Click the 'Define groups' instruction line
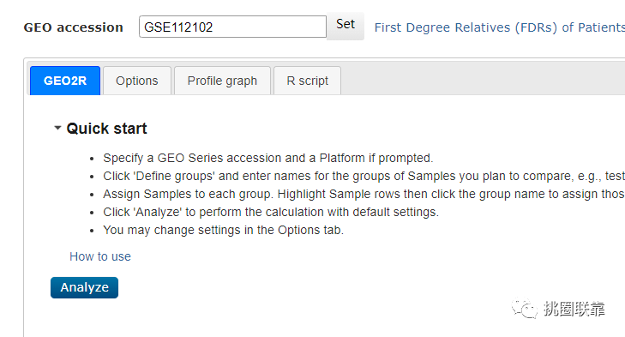The image size is (625, 337). pyautogui.click(x=364, y=176)
